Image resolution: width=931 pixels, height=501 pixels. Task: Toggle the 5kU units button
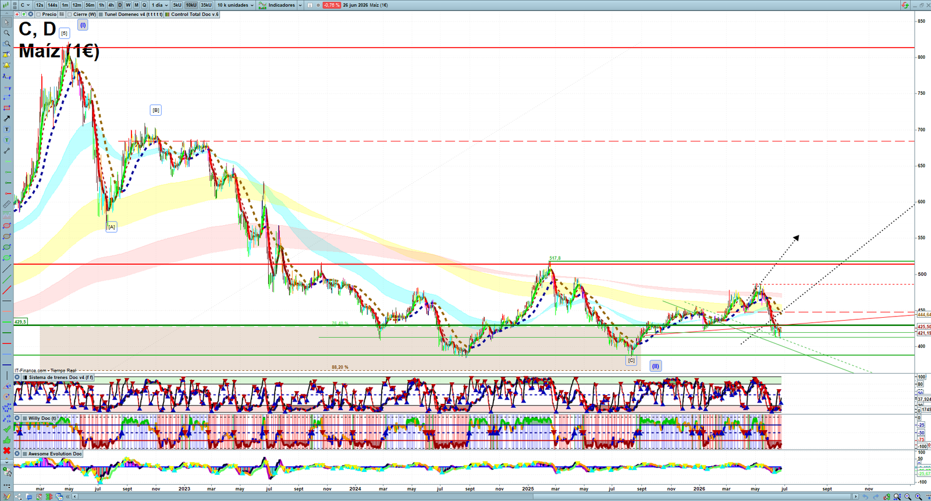coord(177,5)
